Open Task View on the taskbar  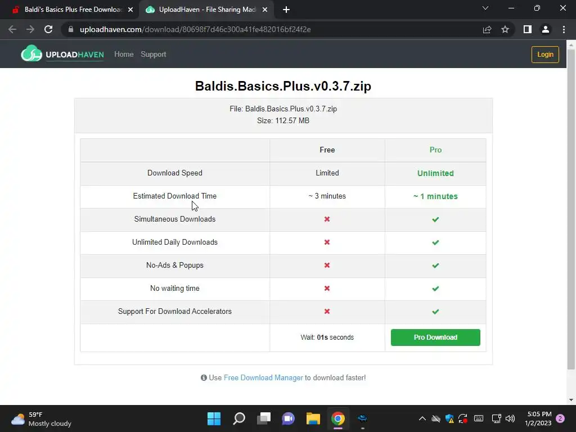pyautogui.click(x=264, y=418)
